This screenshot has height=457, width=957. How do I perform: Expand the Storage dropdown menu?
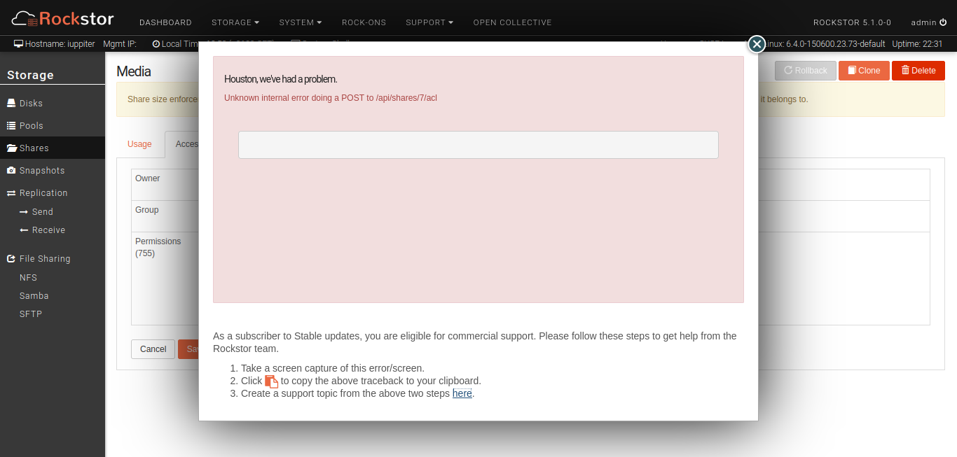pos(235,22)
